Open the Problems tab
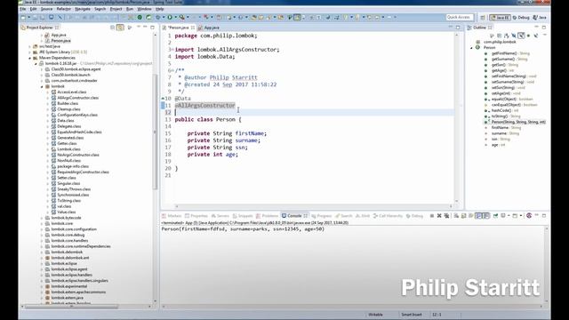Image resolution: width=569 pixels, height=320 pixels. 267,216
